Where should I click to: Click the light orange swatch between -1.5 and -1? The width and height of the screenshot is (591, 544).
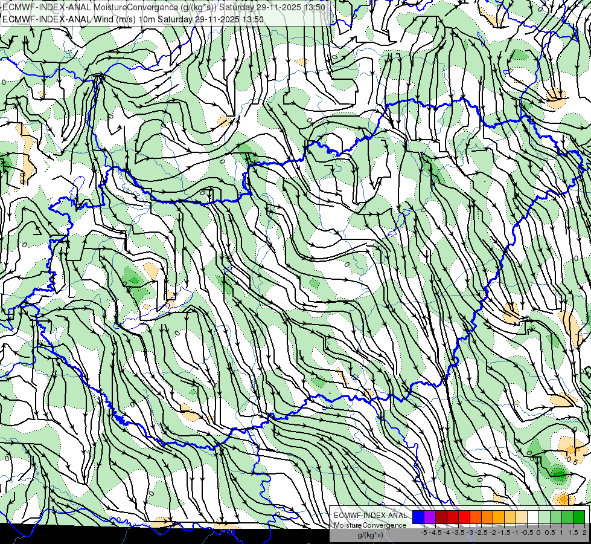tap(510, 517)
